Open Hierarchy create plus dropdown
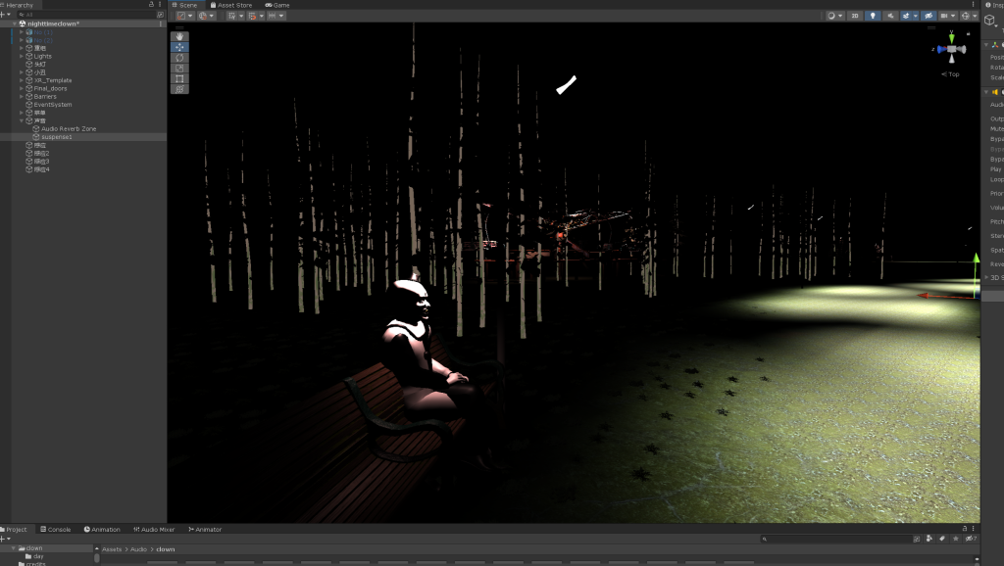The image size is (1004, 566). [5, 14]
